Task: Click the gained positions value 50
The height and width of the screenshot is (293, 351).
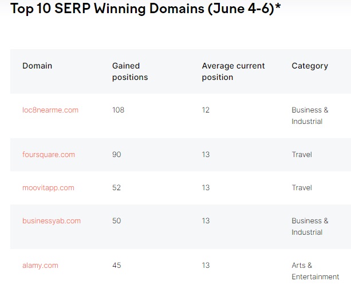Action: (x=117, y=220)
